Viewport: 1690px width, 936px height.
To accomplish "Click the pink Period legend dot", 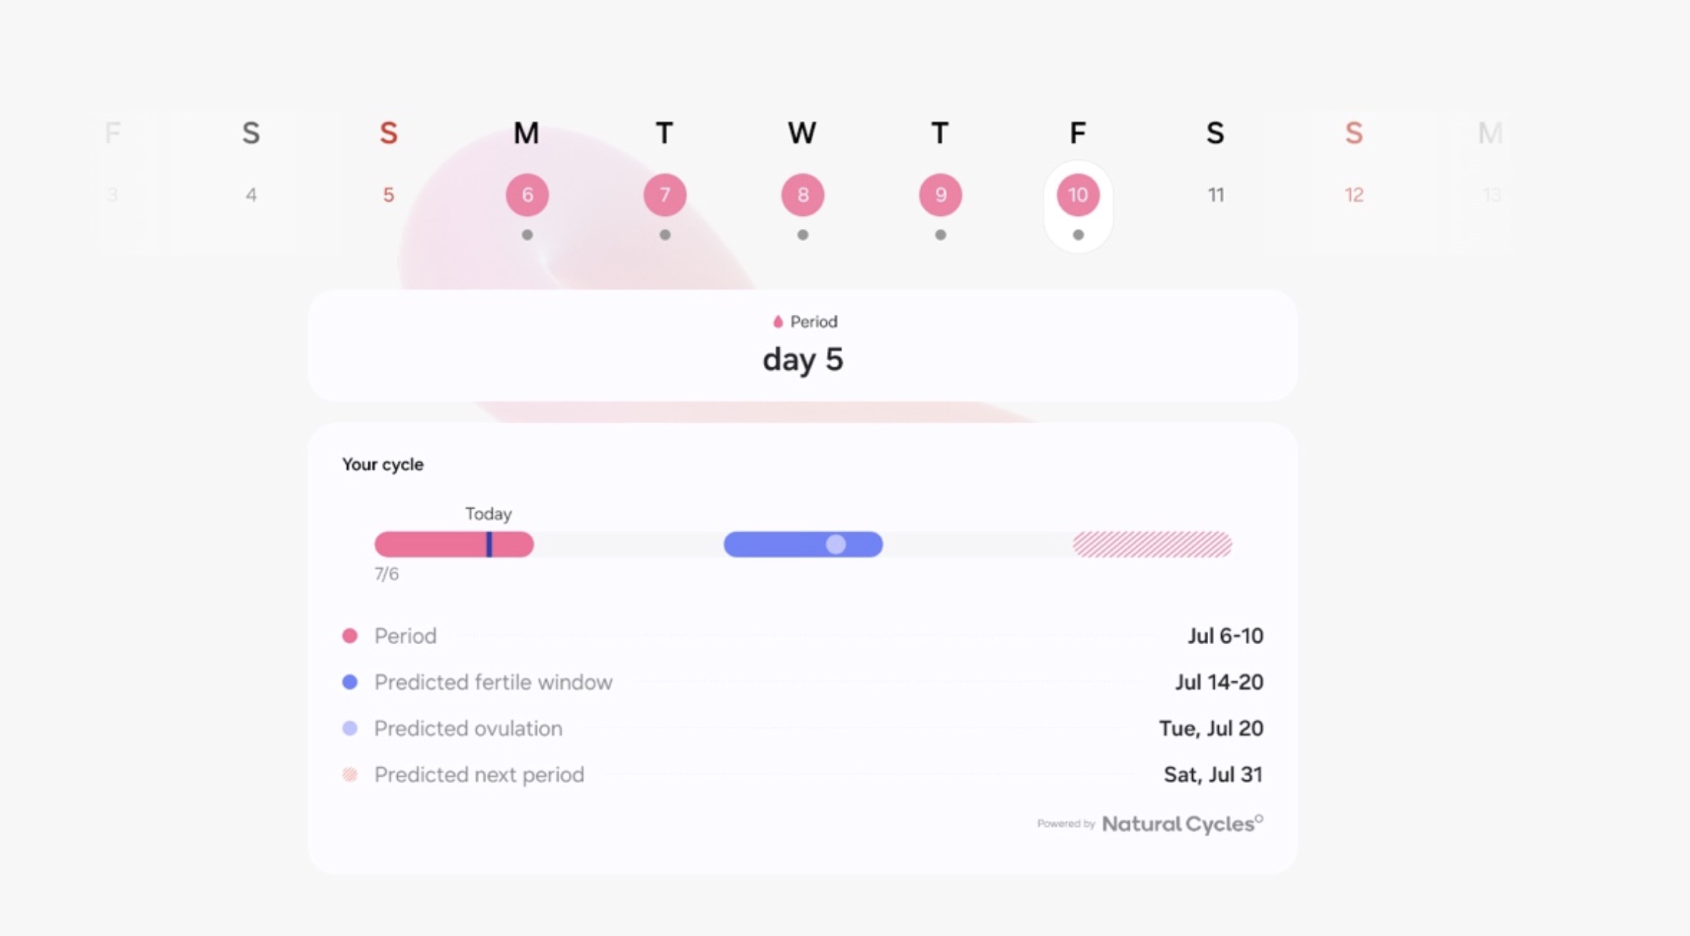I will [350, 636].
